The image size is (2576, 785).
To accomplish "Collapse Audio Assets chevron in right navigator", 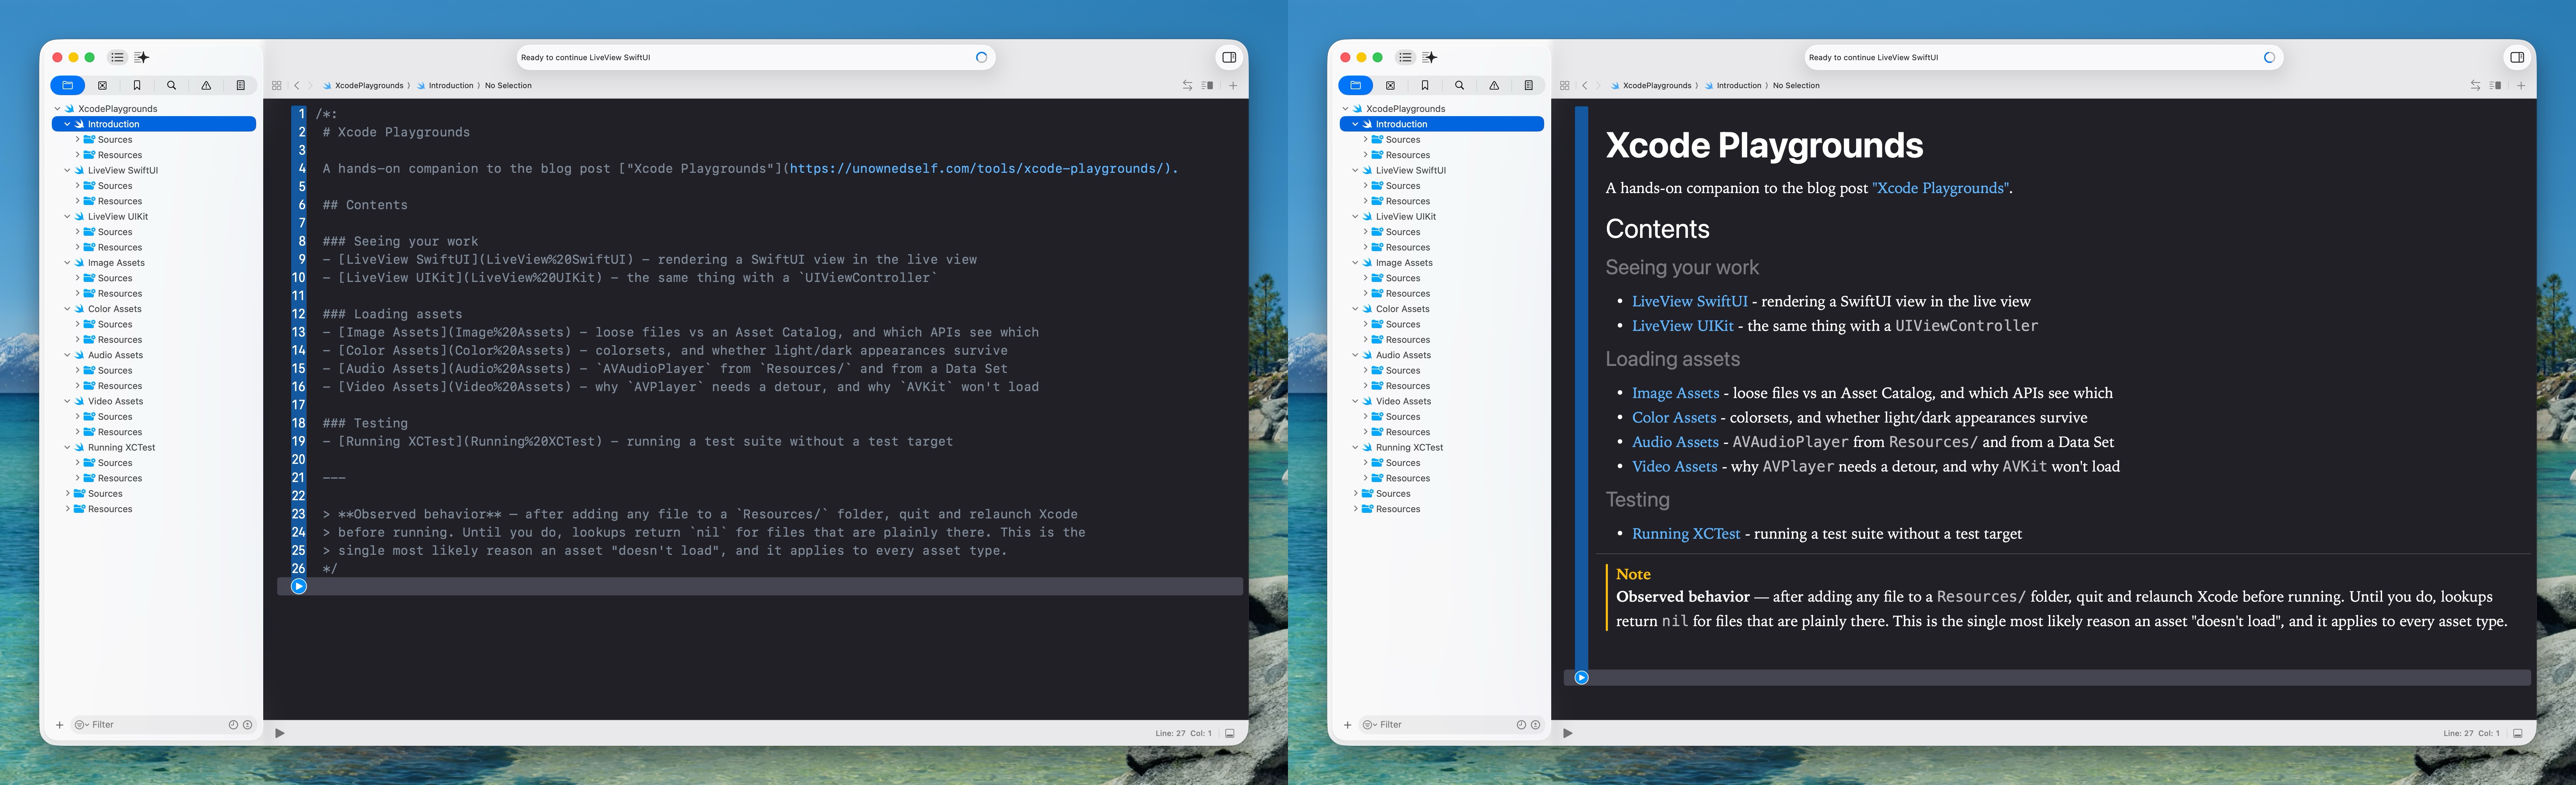I will pyautogui.click(x=1355, y=355).
